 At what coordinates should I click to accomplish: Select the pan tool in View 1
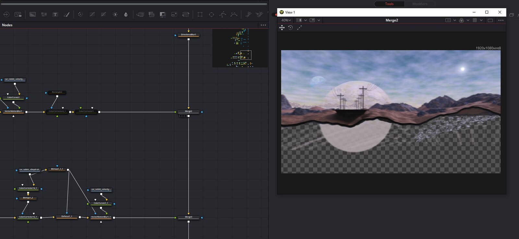[282, 28]
